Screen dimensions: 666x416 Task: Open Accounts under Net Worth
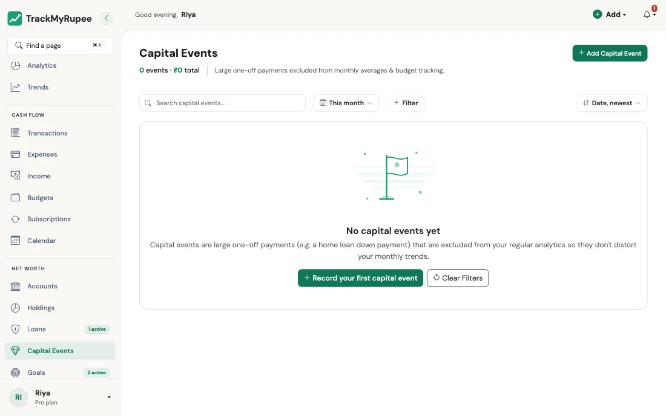point(61,286)
